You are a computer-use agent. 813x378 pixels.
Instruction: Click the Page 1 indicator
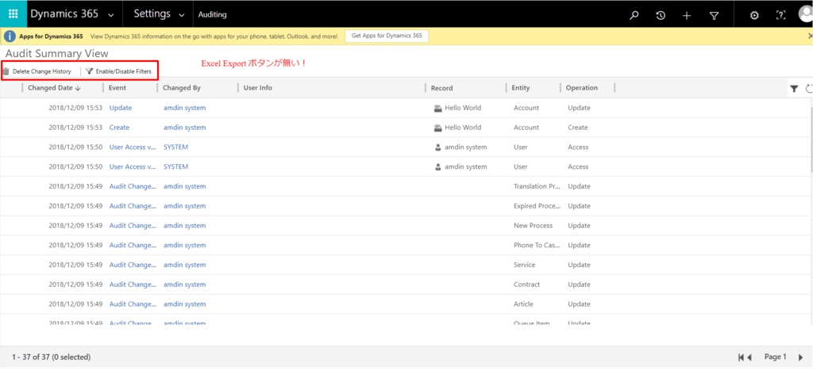(775, 357)
